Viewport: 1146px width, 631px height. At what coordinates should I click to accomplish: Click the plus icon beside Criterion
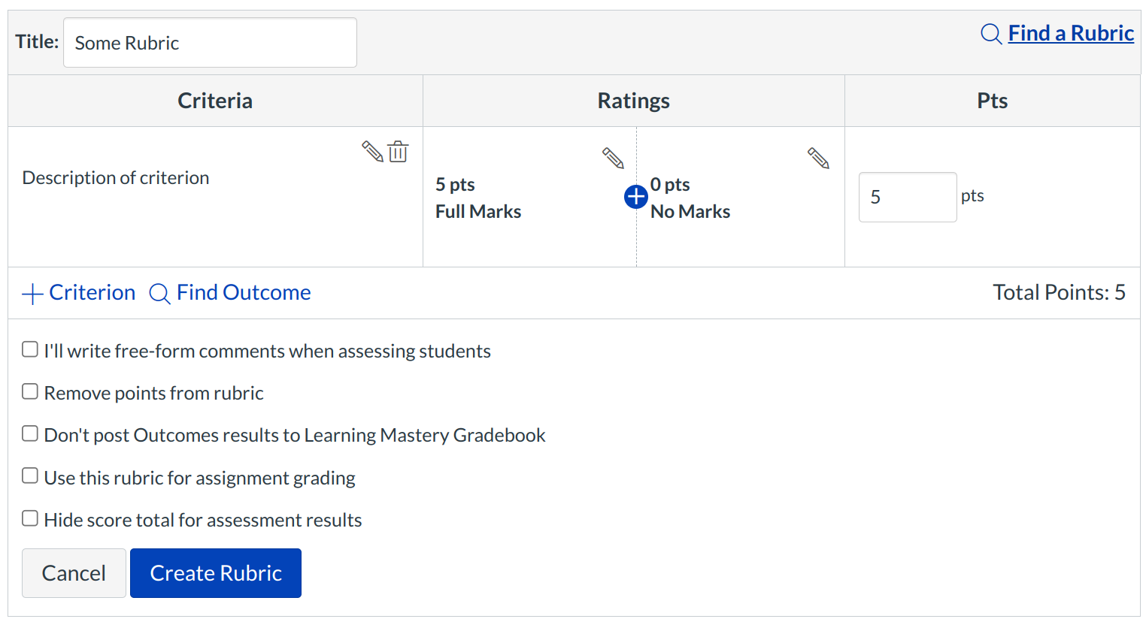pyautogui.click(x=32, y=294)
